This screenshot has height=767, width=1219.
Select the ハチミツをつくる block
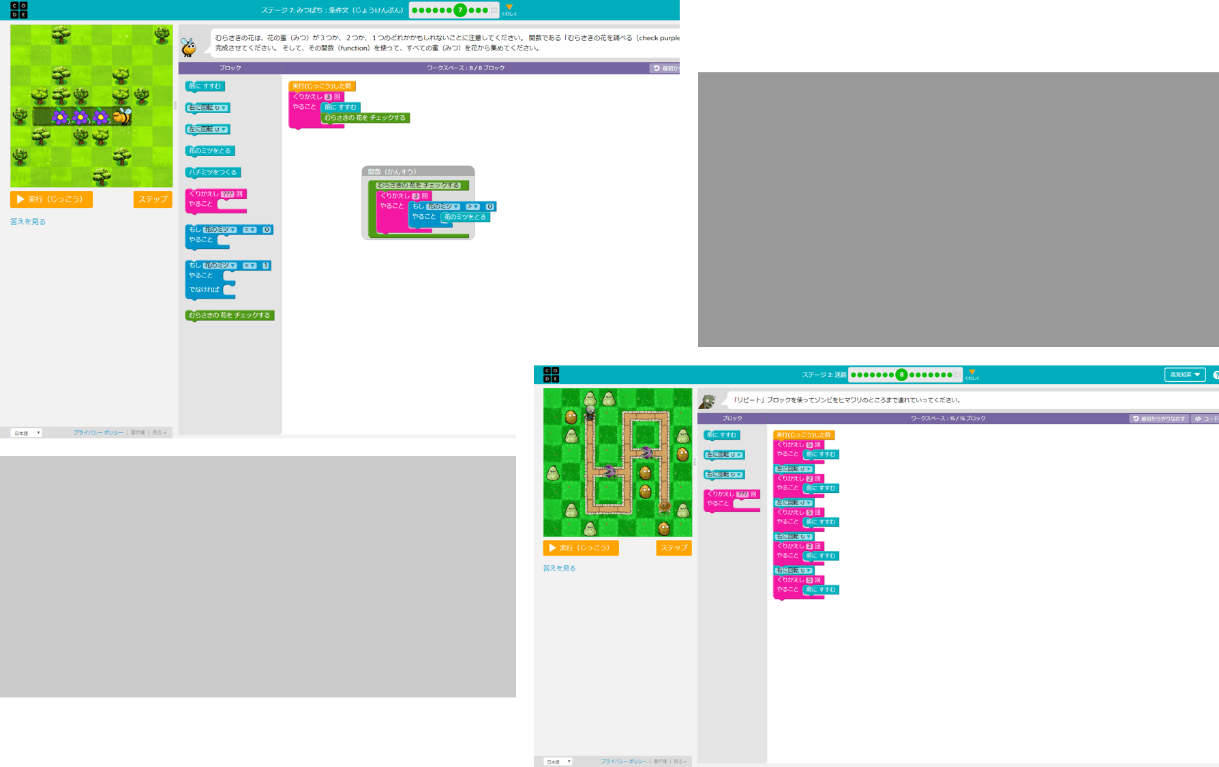(213, 172)
